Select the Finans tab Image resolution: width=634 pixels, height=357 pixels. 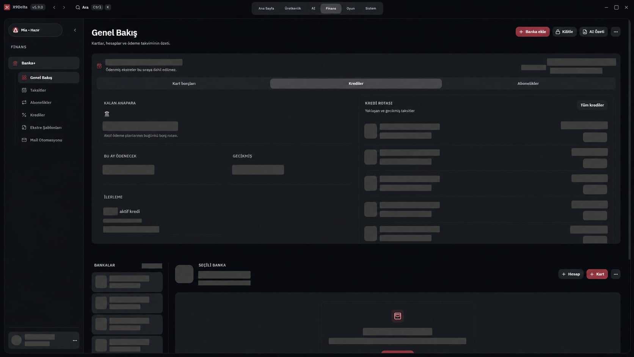click(331, 8)
